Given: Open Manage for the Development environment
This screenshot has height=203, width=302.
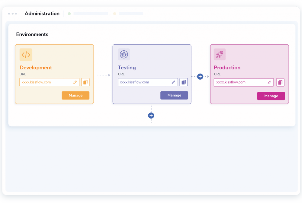Looking at the screenshot, I should coord(75,95).
